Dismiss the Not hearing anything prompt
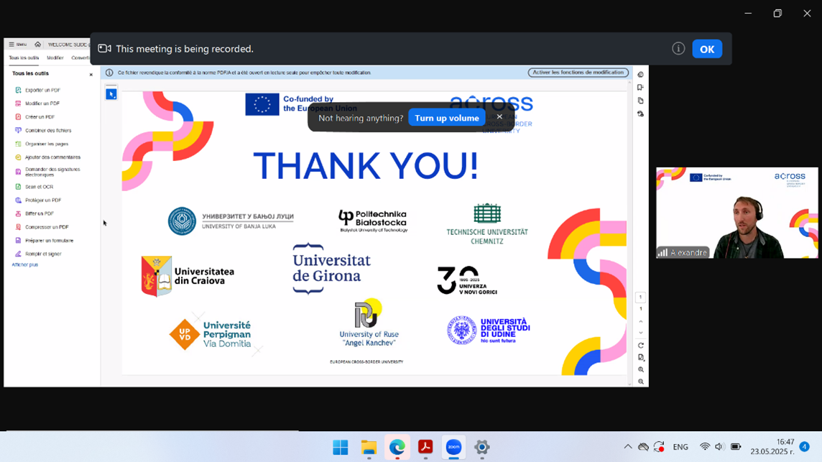This screenshot has height=462, width=822. (499, 117)
